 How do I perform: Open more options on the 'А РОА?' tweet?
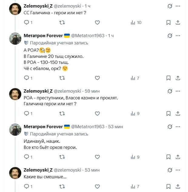click(x=178, y=36)
